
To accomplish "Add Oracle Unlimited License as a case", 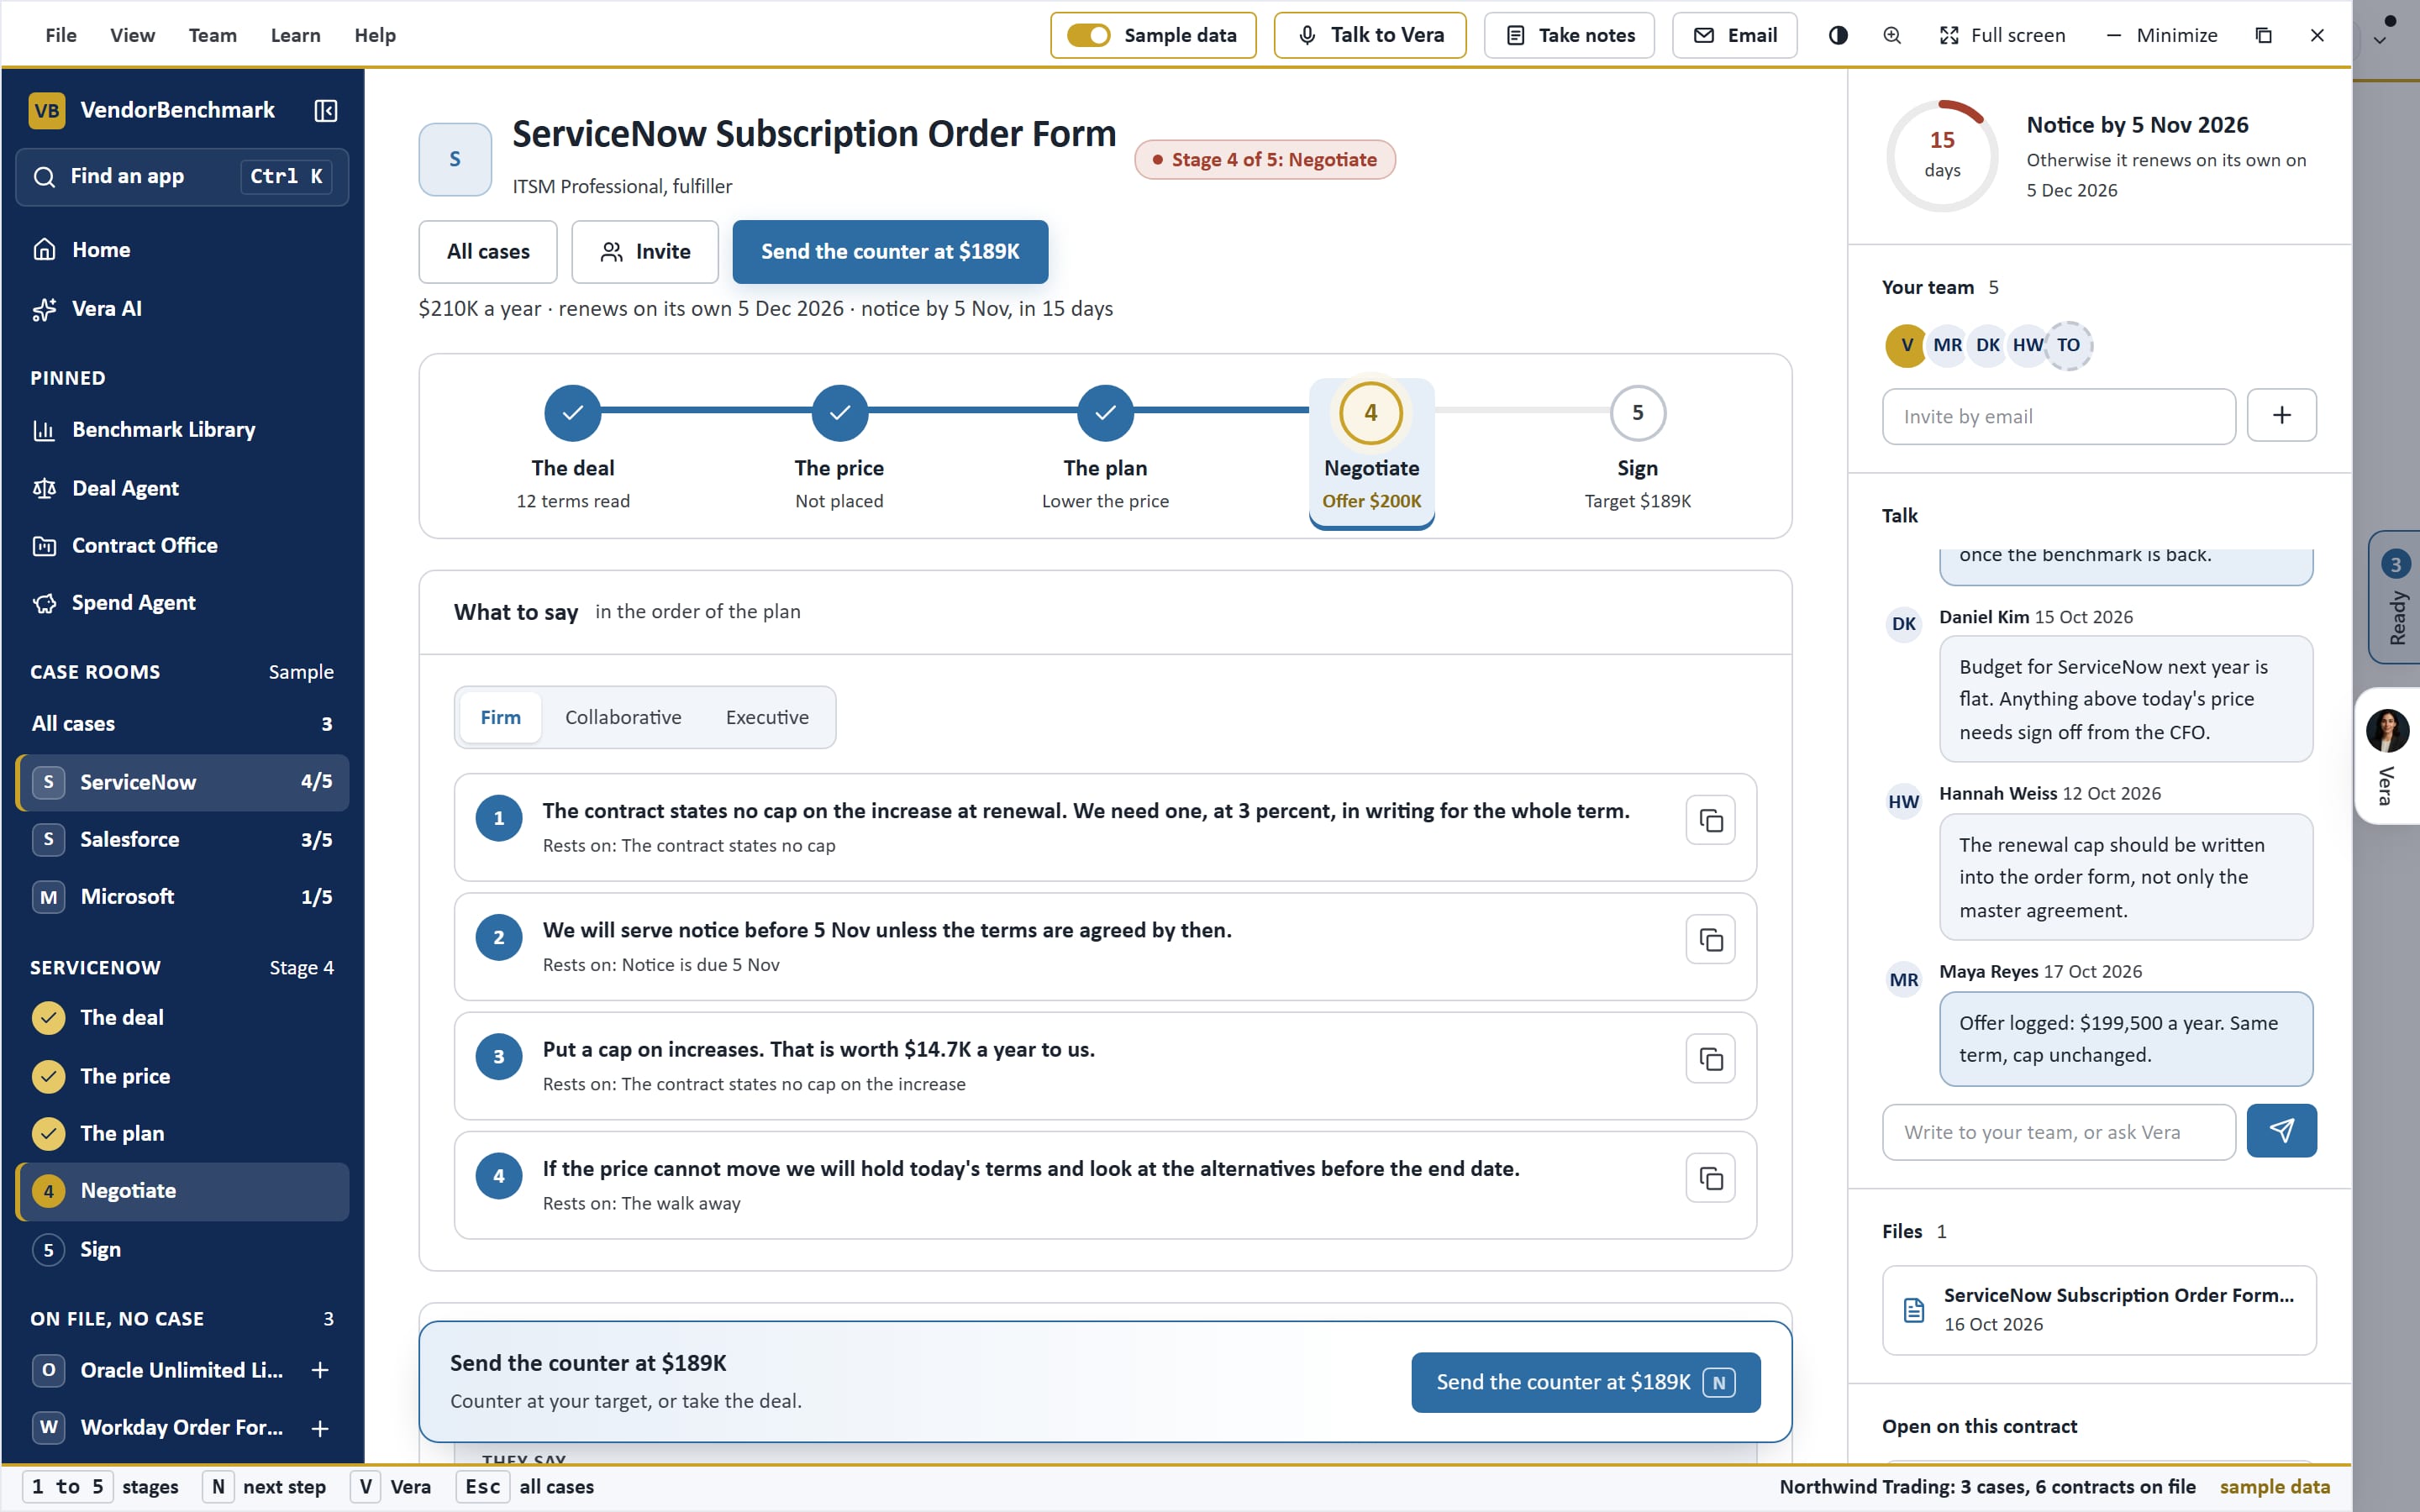I will [x=320, y=1370].
